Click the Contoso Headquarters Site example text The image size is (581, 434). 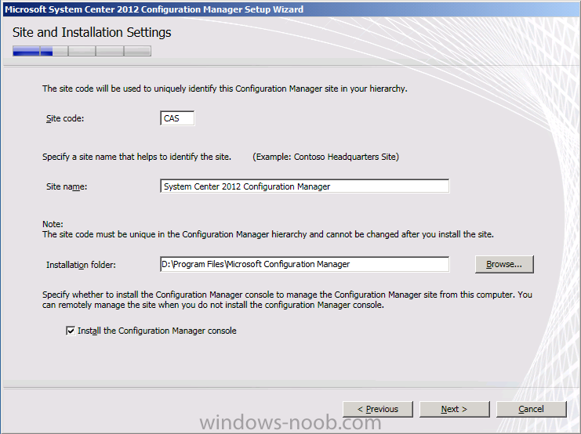(x=325, y=157)
